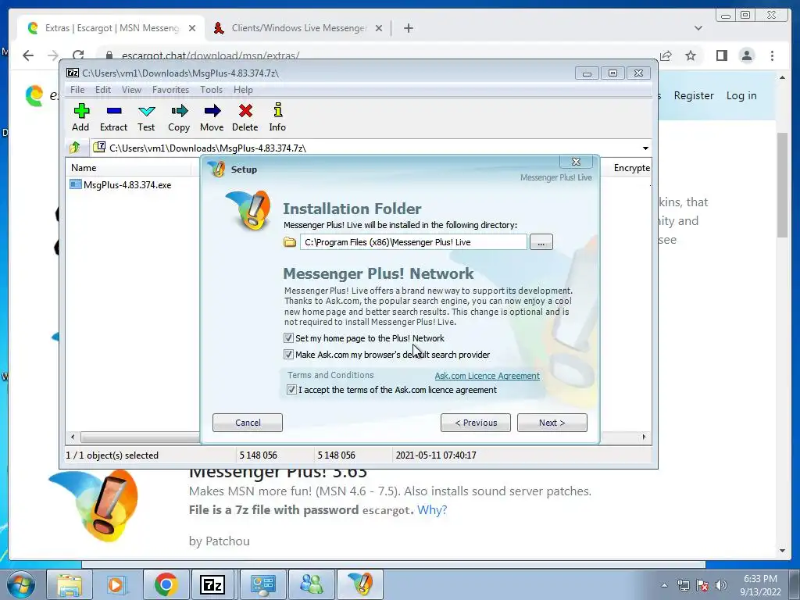Open the Edit menu in 7-Zip
Image resolution: width=800 pixels, height=600 pixels.
(102, 90)
